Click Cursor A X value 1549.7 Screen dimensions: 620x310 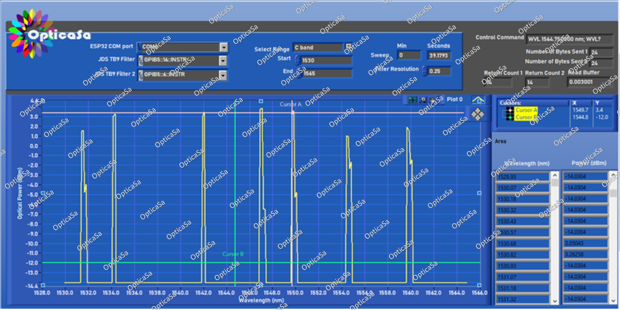580,110
